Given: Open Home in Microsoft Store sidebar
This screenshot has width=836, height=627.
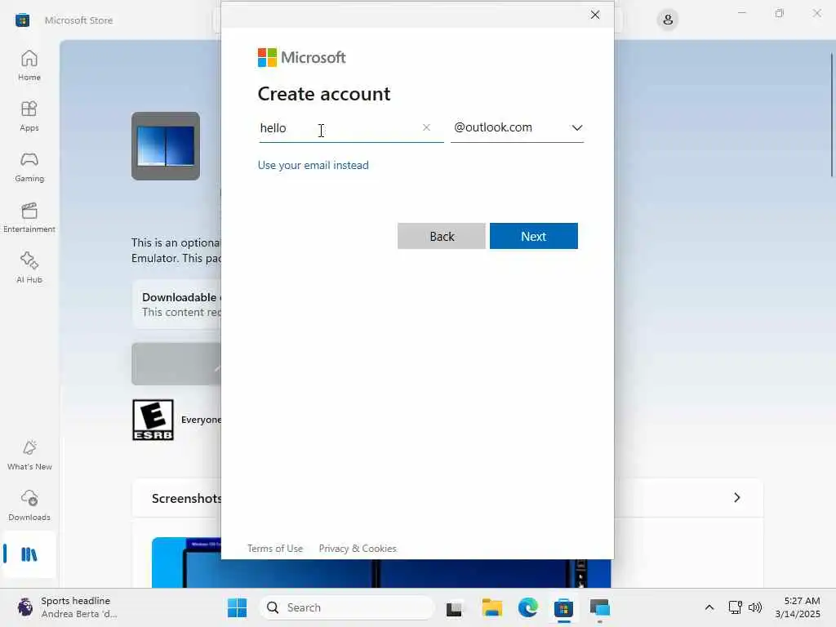Looking at the screenshot, I should point(29,65).
